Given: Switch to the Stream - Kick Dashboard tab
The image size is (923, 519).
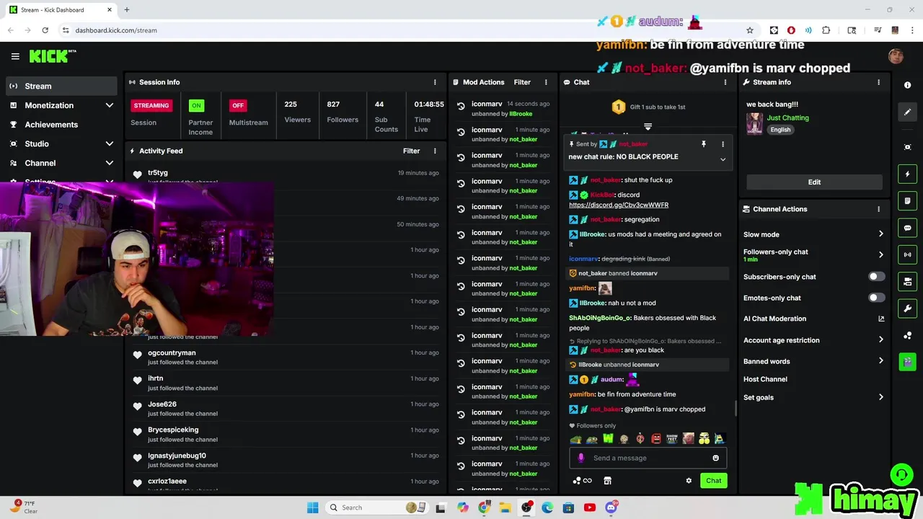Looking at the screenshot, I should 61,10.
